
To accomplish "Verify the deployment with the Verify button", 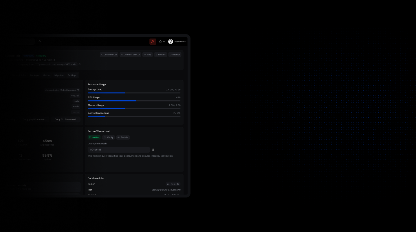I will tap(108, 137).
